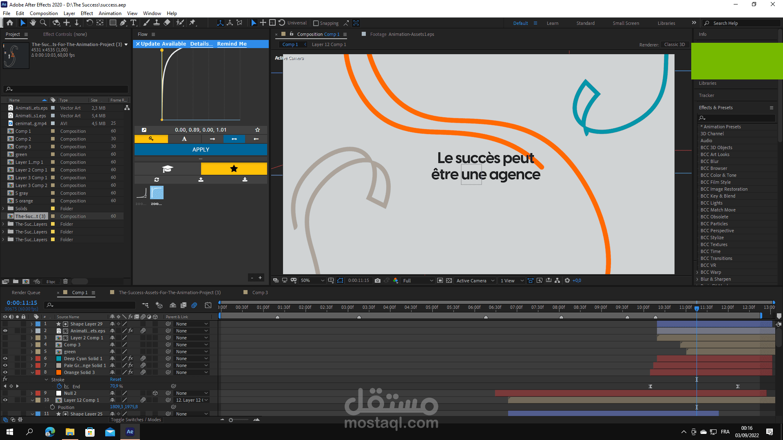
Task: Click the Remind Me link
Action: [232, 44]
